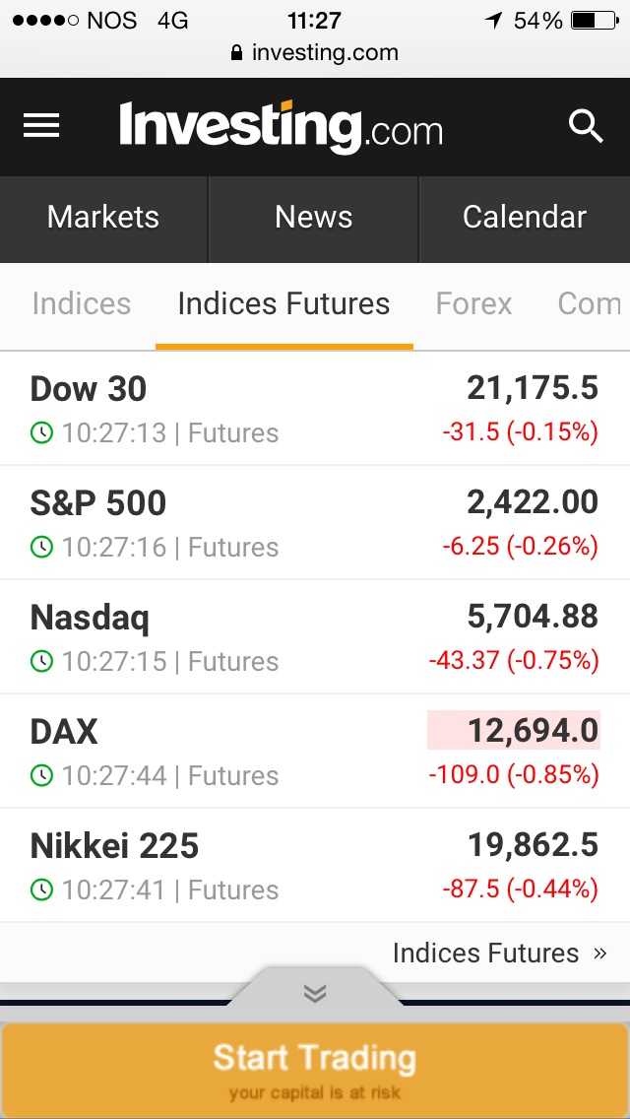
Task: Select the Forex tab
Action: [x=473, y=304]
